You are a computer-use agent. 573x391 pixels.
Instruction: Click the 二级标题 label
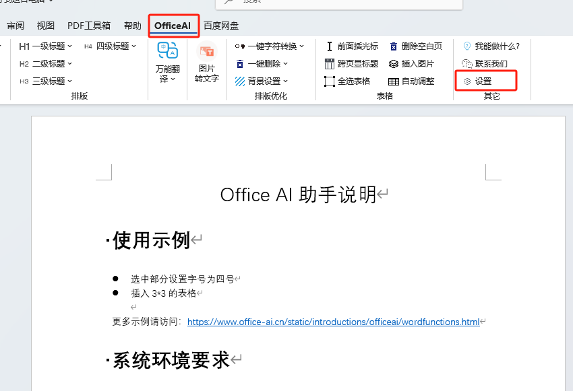pos(49,64)
